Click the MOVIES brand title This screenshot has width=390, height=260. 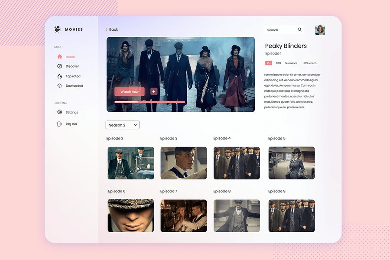74,29
